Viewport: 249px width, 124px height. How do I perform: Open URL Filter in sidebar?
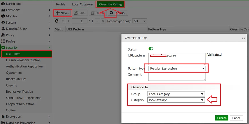coord(27,54)
